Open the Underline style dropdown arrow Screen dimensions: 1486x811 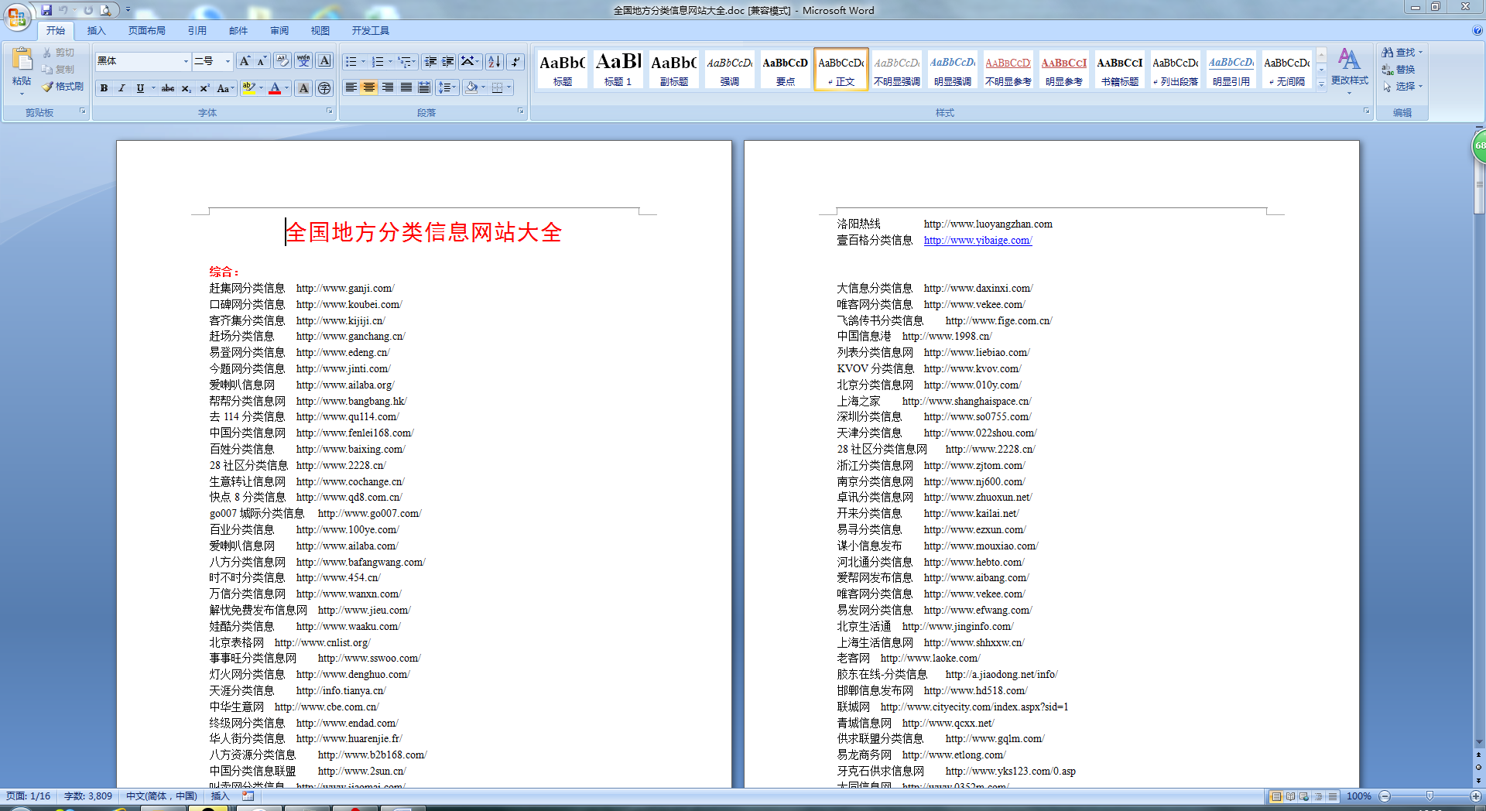coord(153,88)
